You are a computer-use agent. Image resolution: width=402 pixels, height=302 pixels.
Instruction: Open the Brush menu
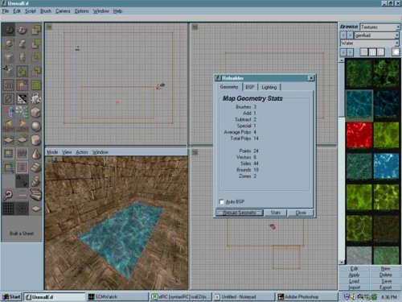(x=46, y=11)
